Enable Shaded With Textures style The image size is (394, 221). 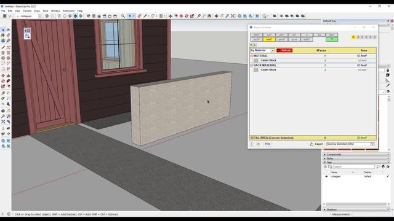tap(75, 16)
